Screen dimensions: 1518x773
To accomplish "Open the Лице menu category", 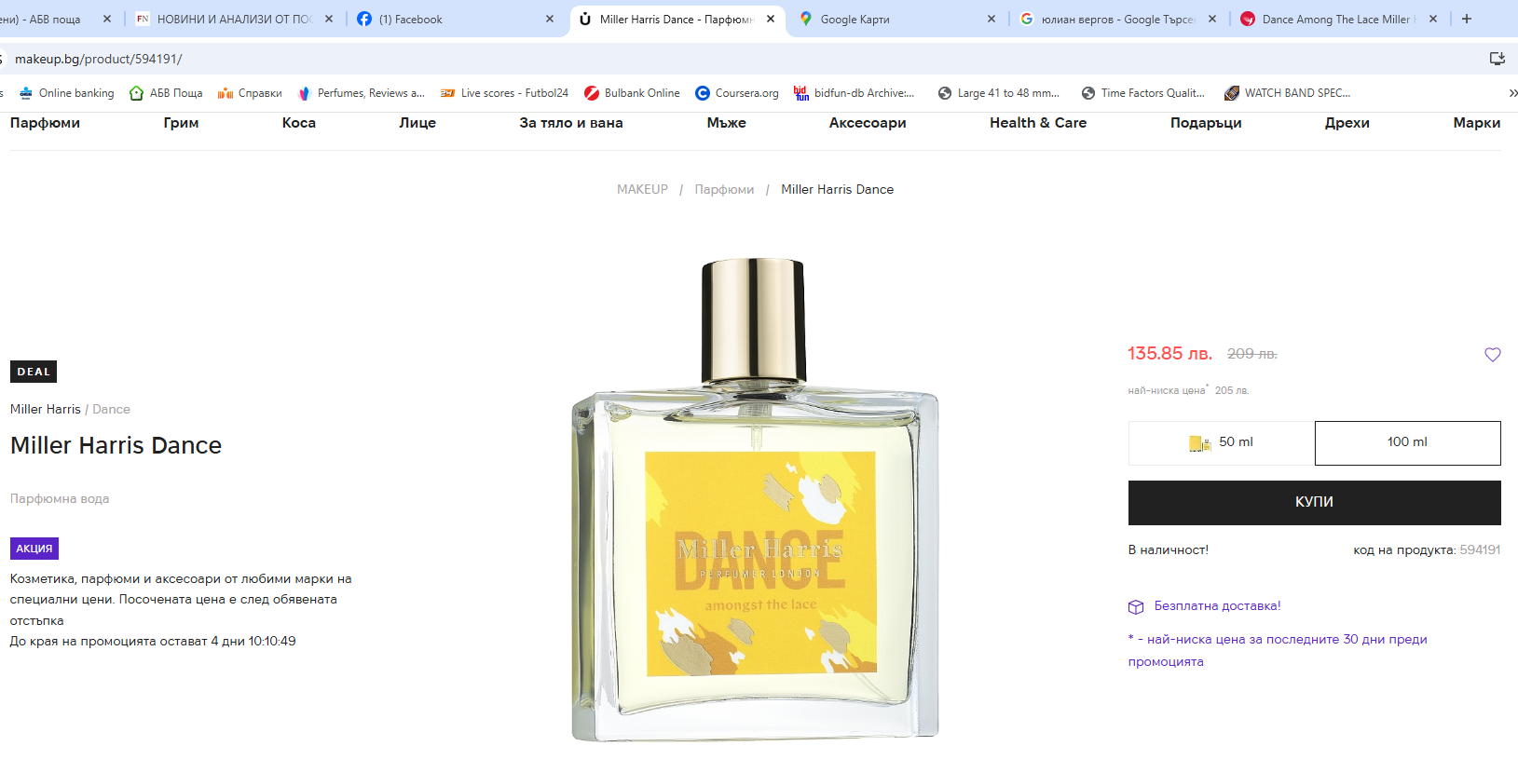I will (417, 123).
